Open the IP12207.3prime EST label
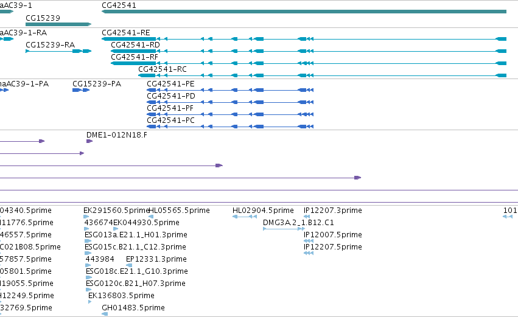The image size is (518, 317). click(x=333, y=211)
